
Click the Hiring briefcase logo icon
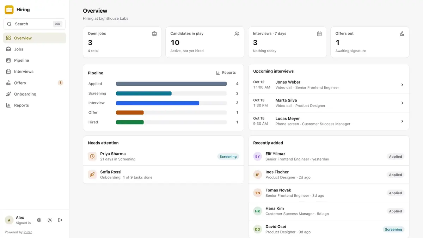(x=9, y=10)
